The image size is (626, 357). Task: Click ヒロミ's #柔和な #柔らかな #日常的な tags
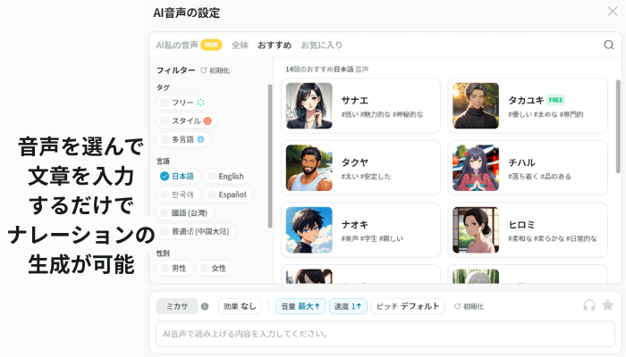pyautogui.click(x=552, y=238)
